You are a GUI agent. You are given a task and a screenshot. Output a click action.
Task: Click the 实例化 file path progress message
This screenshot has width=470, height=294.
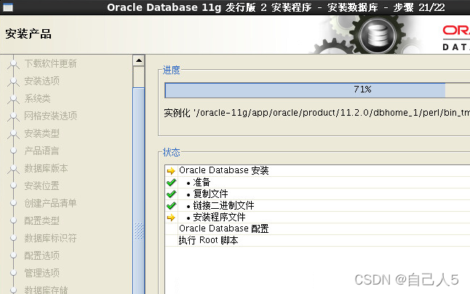tap(316, 113)
